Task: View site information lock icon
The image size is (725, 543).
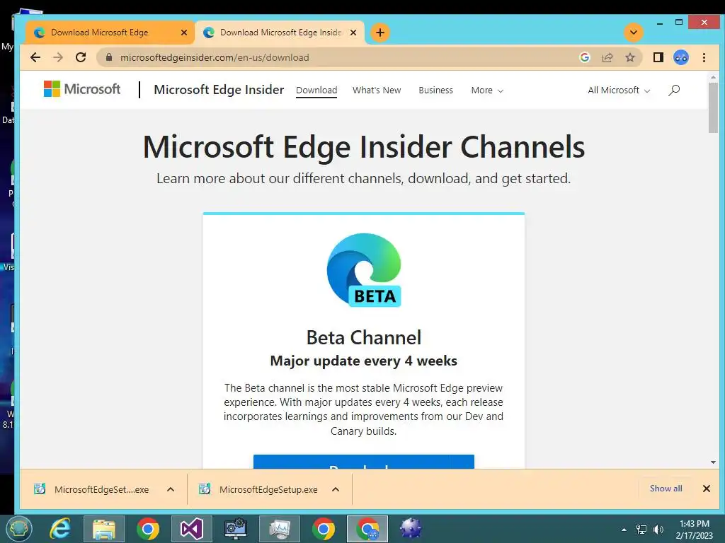Action: [109, 57]
